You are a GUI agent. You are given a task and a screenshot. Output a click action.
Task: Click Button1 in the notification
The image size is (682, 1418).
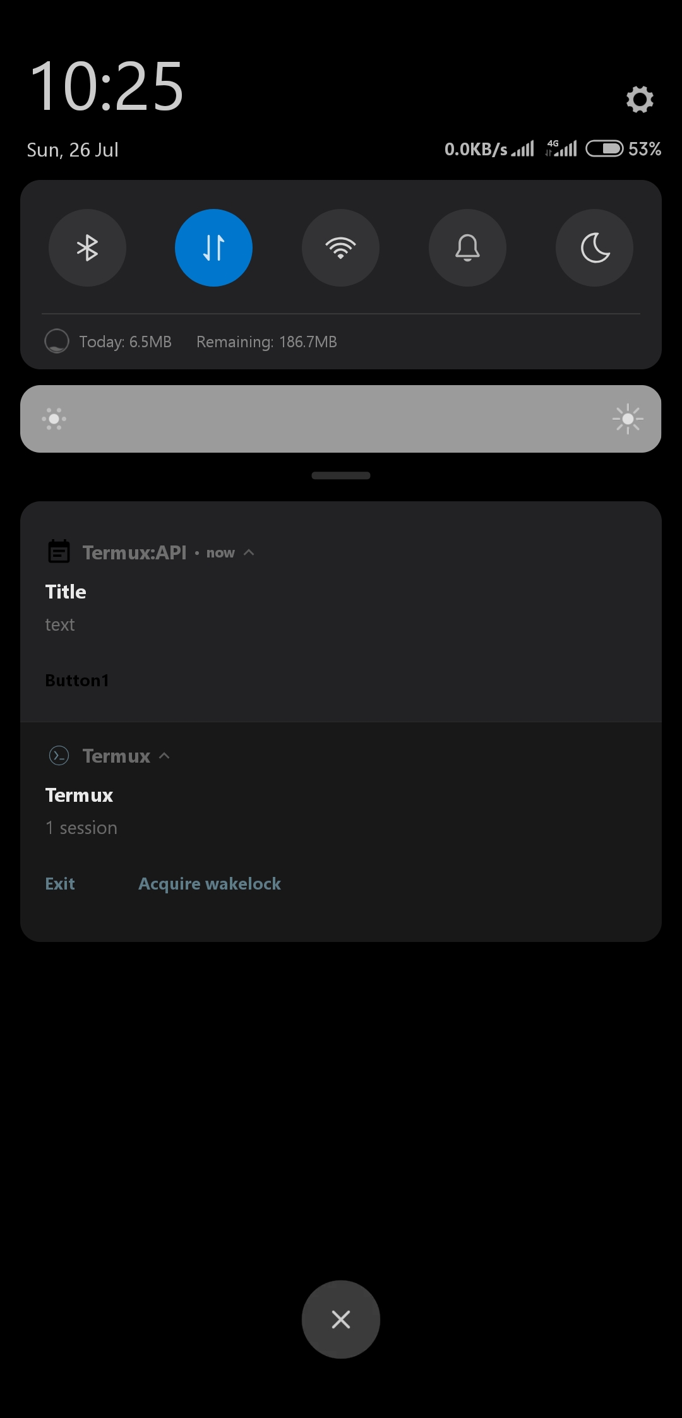coord(77,681)
